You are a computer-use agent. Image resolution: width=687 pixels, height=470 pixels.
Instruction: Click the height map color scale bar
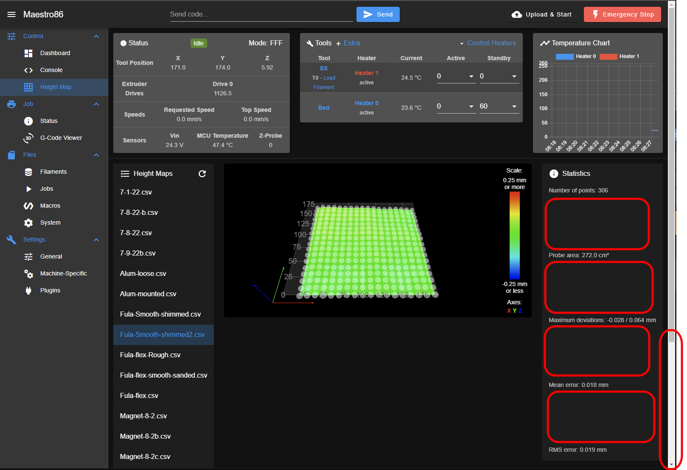pyautogui.click(x=515, y=235)
